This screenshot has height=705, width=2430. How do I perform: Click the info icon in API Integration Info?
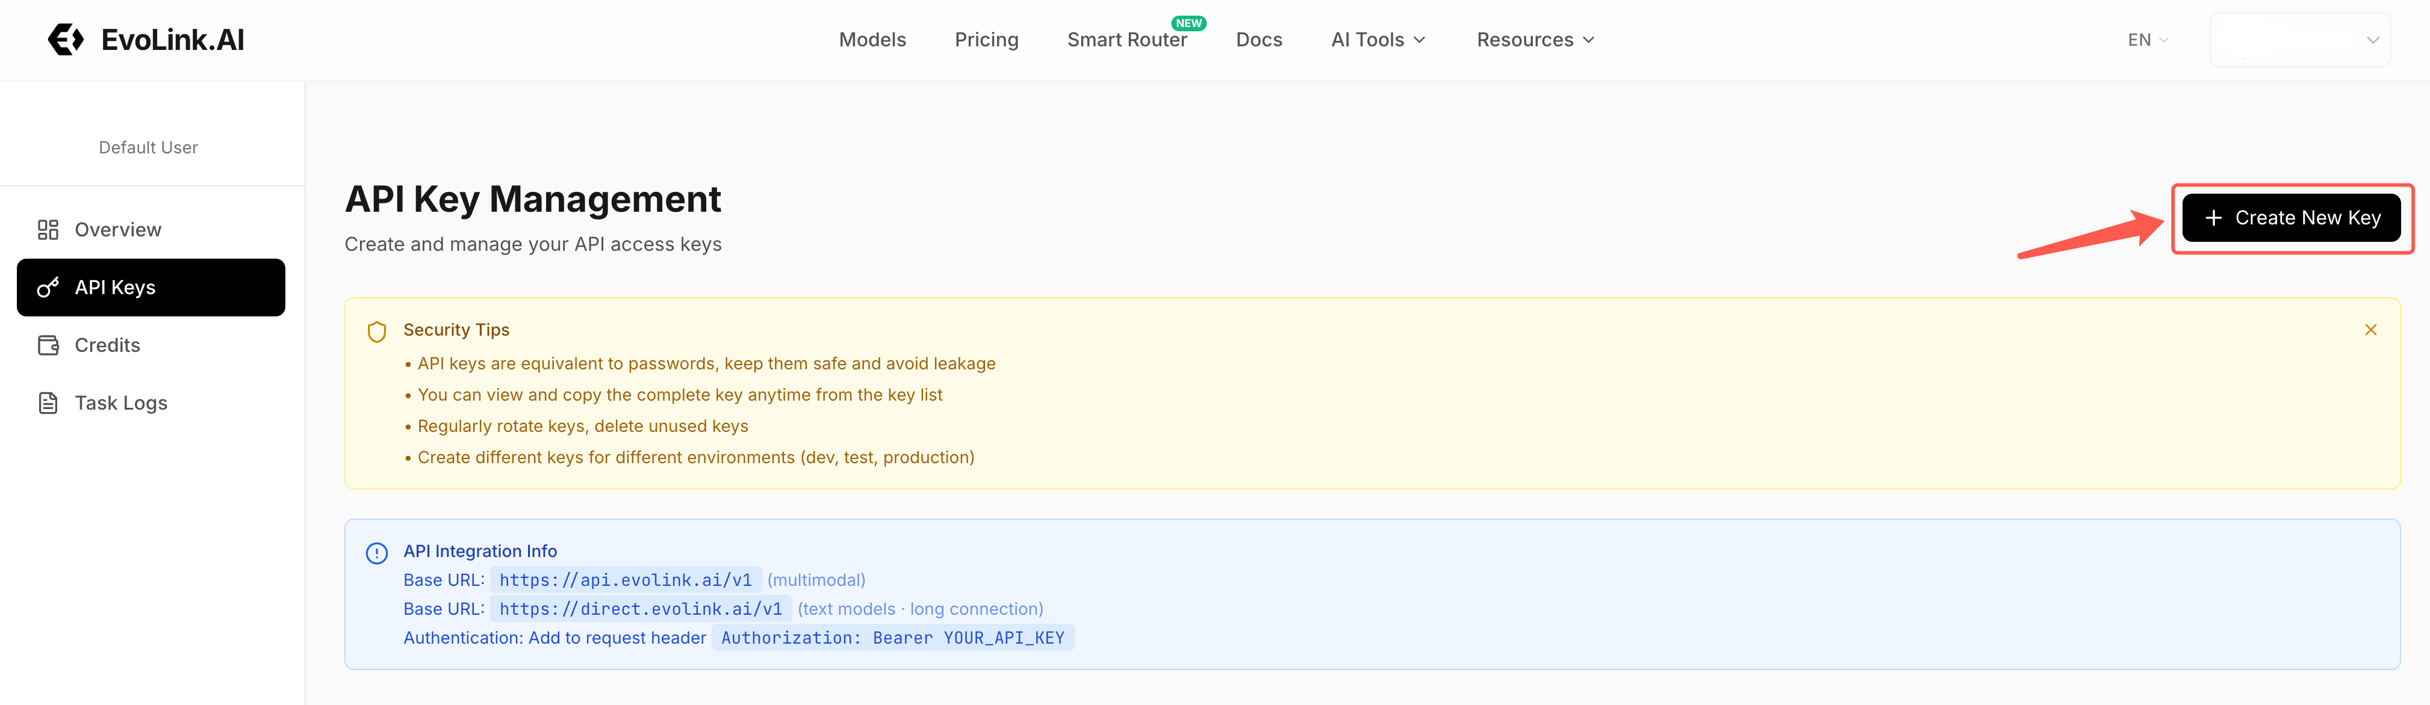tap(378, 553)
